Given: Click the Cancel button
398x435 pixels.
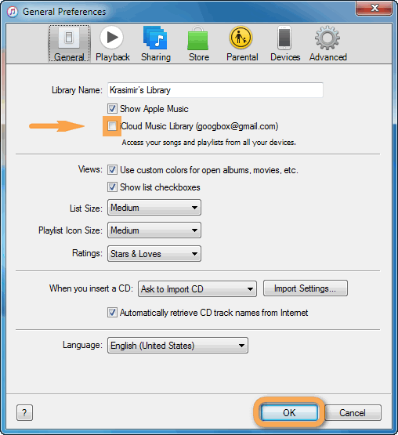Looking at the screenshot, I should [353, 413].
